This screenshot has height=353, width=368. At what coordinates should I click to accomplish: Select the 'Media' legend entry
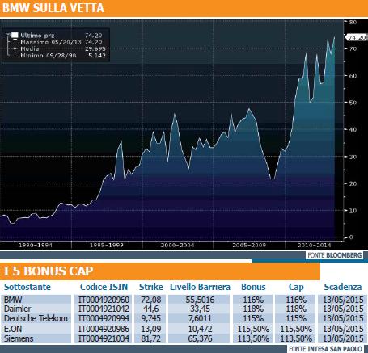[x=30, y=48]
